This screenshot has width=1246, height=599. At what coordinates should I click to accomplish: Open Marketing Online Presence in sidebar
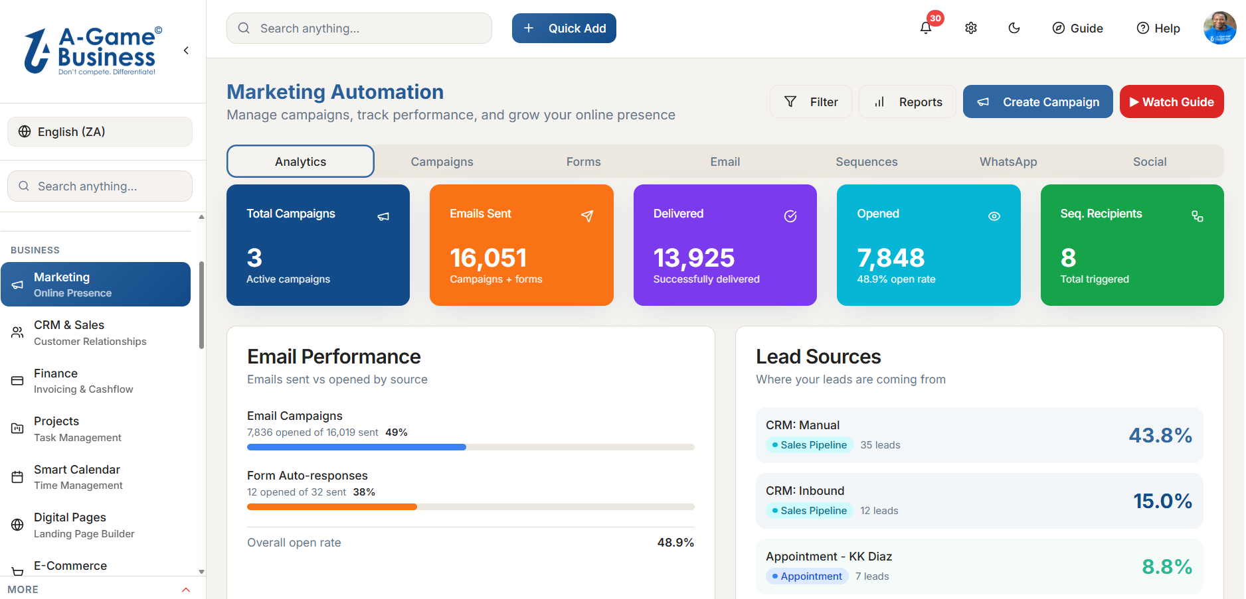pos(96,285)
